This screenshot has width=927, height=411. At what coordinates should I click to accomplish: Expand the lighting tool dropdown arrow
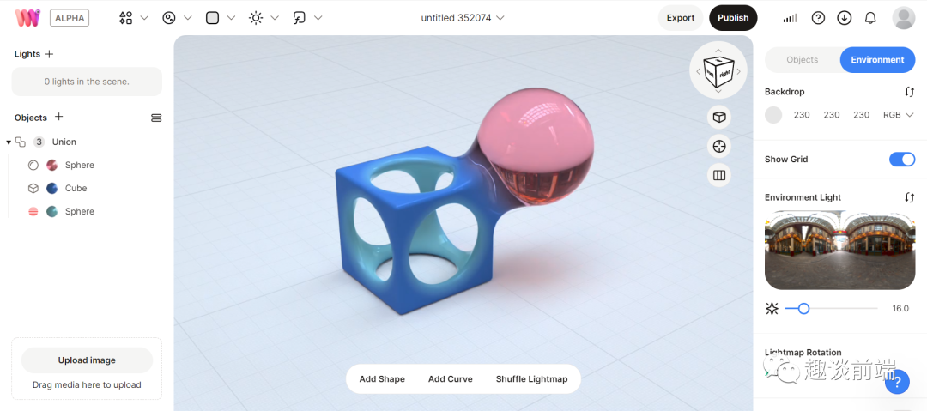coord(275,18)
